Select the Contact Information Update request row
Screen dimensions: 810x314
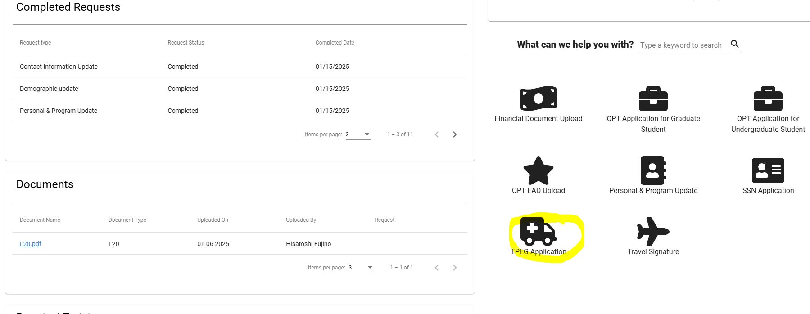click(240, 67)
